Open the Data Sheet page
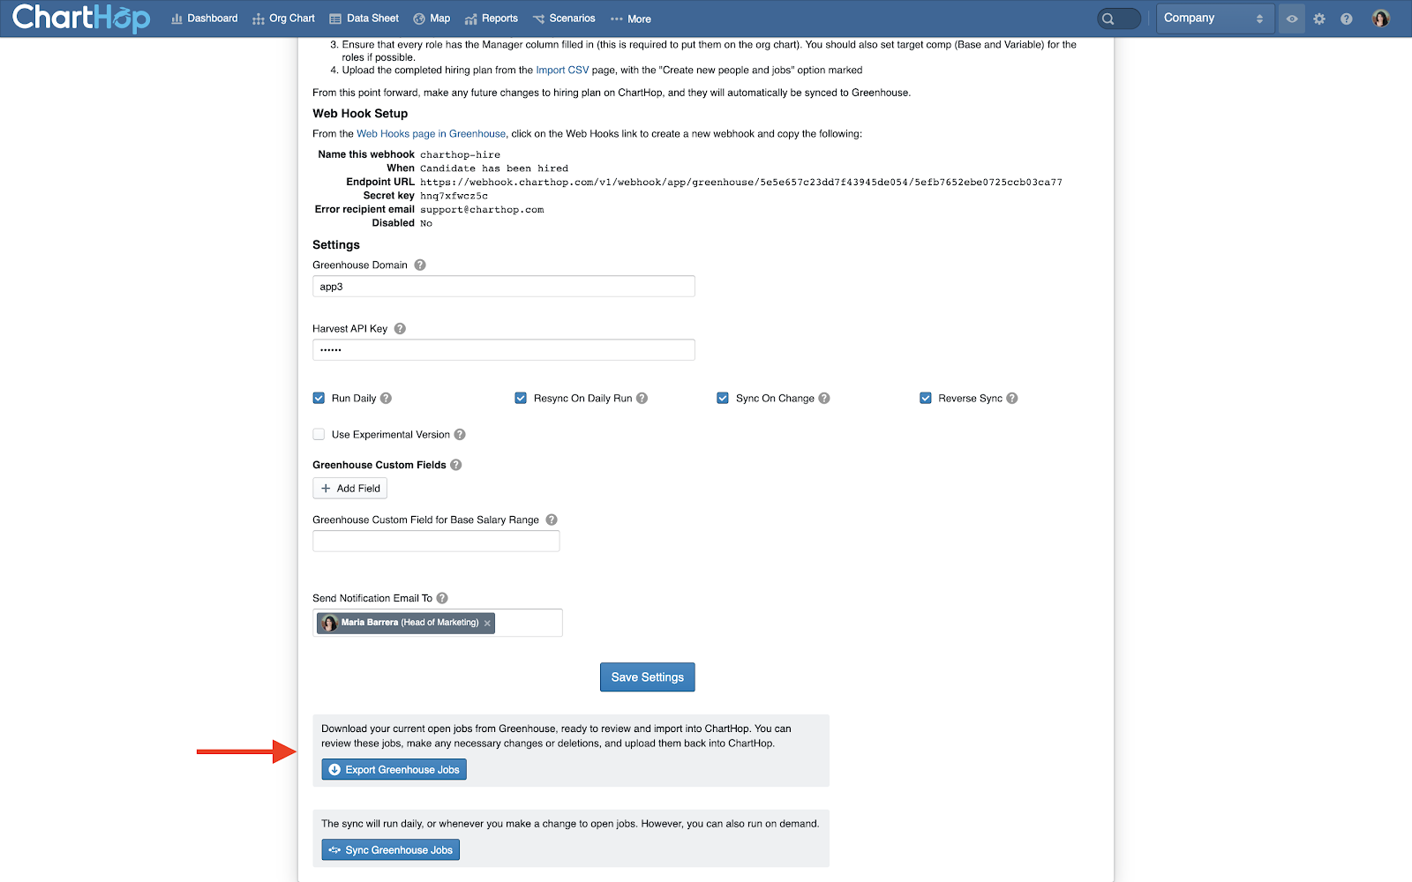 click(364, 19)
